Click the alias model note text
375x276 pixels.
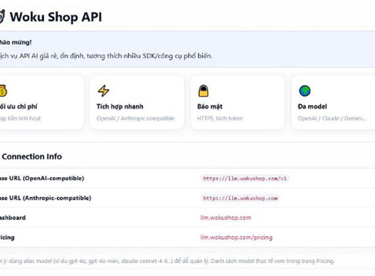[167, 261]
